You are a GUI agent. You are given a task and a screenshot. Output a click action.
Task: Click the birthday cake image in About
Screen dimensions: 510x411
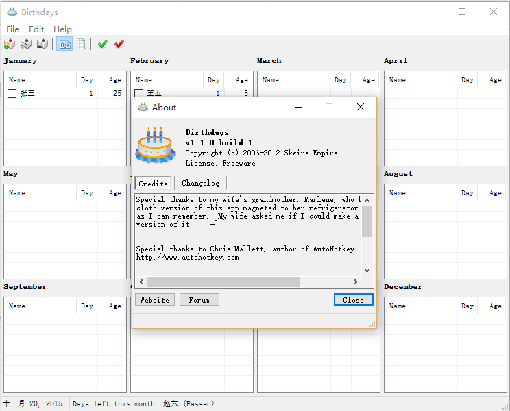156,145
